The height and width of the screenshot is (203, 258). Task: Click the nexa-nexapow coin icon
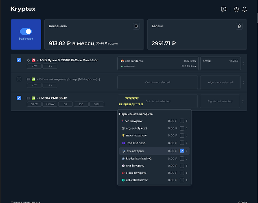click(123, 136)
